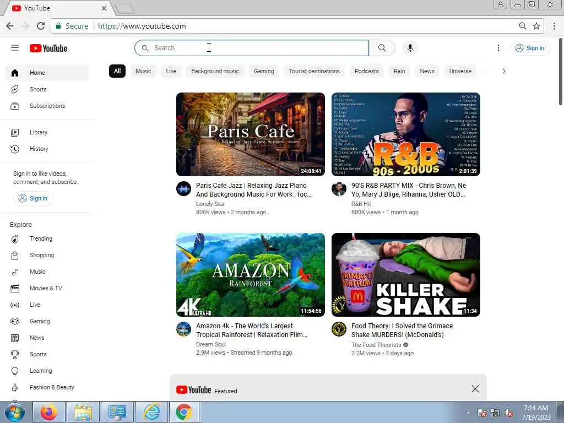Click the Movies & TV clapperboard icon
This screenshot has width=564, height=423.
click(15, 288)
